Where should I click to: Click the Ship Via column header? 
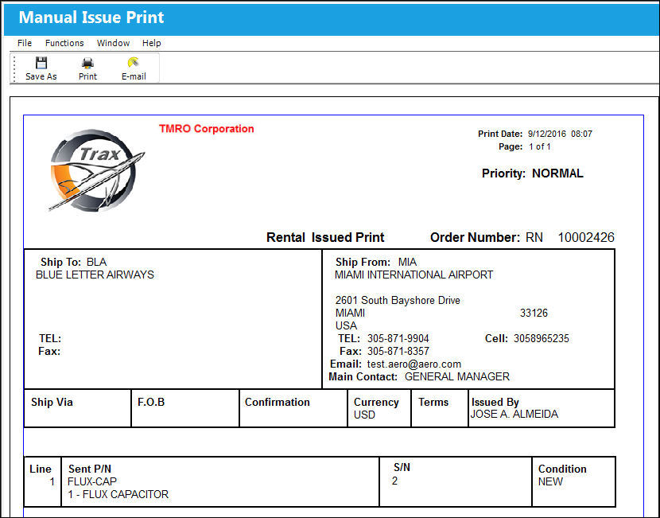52,402
